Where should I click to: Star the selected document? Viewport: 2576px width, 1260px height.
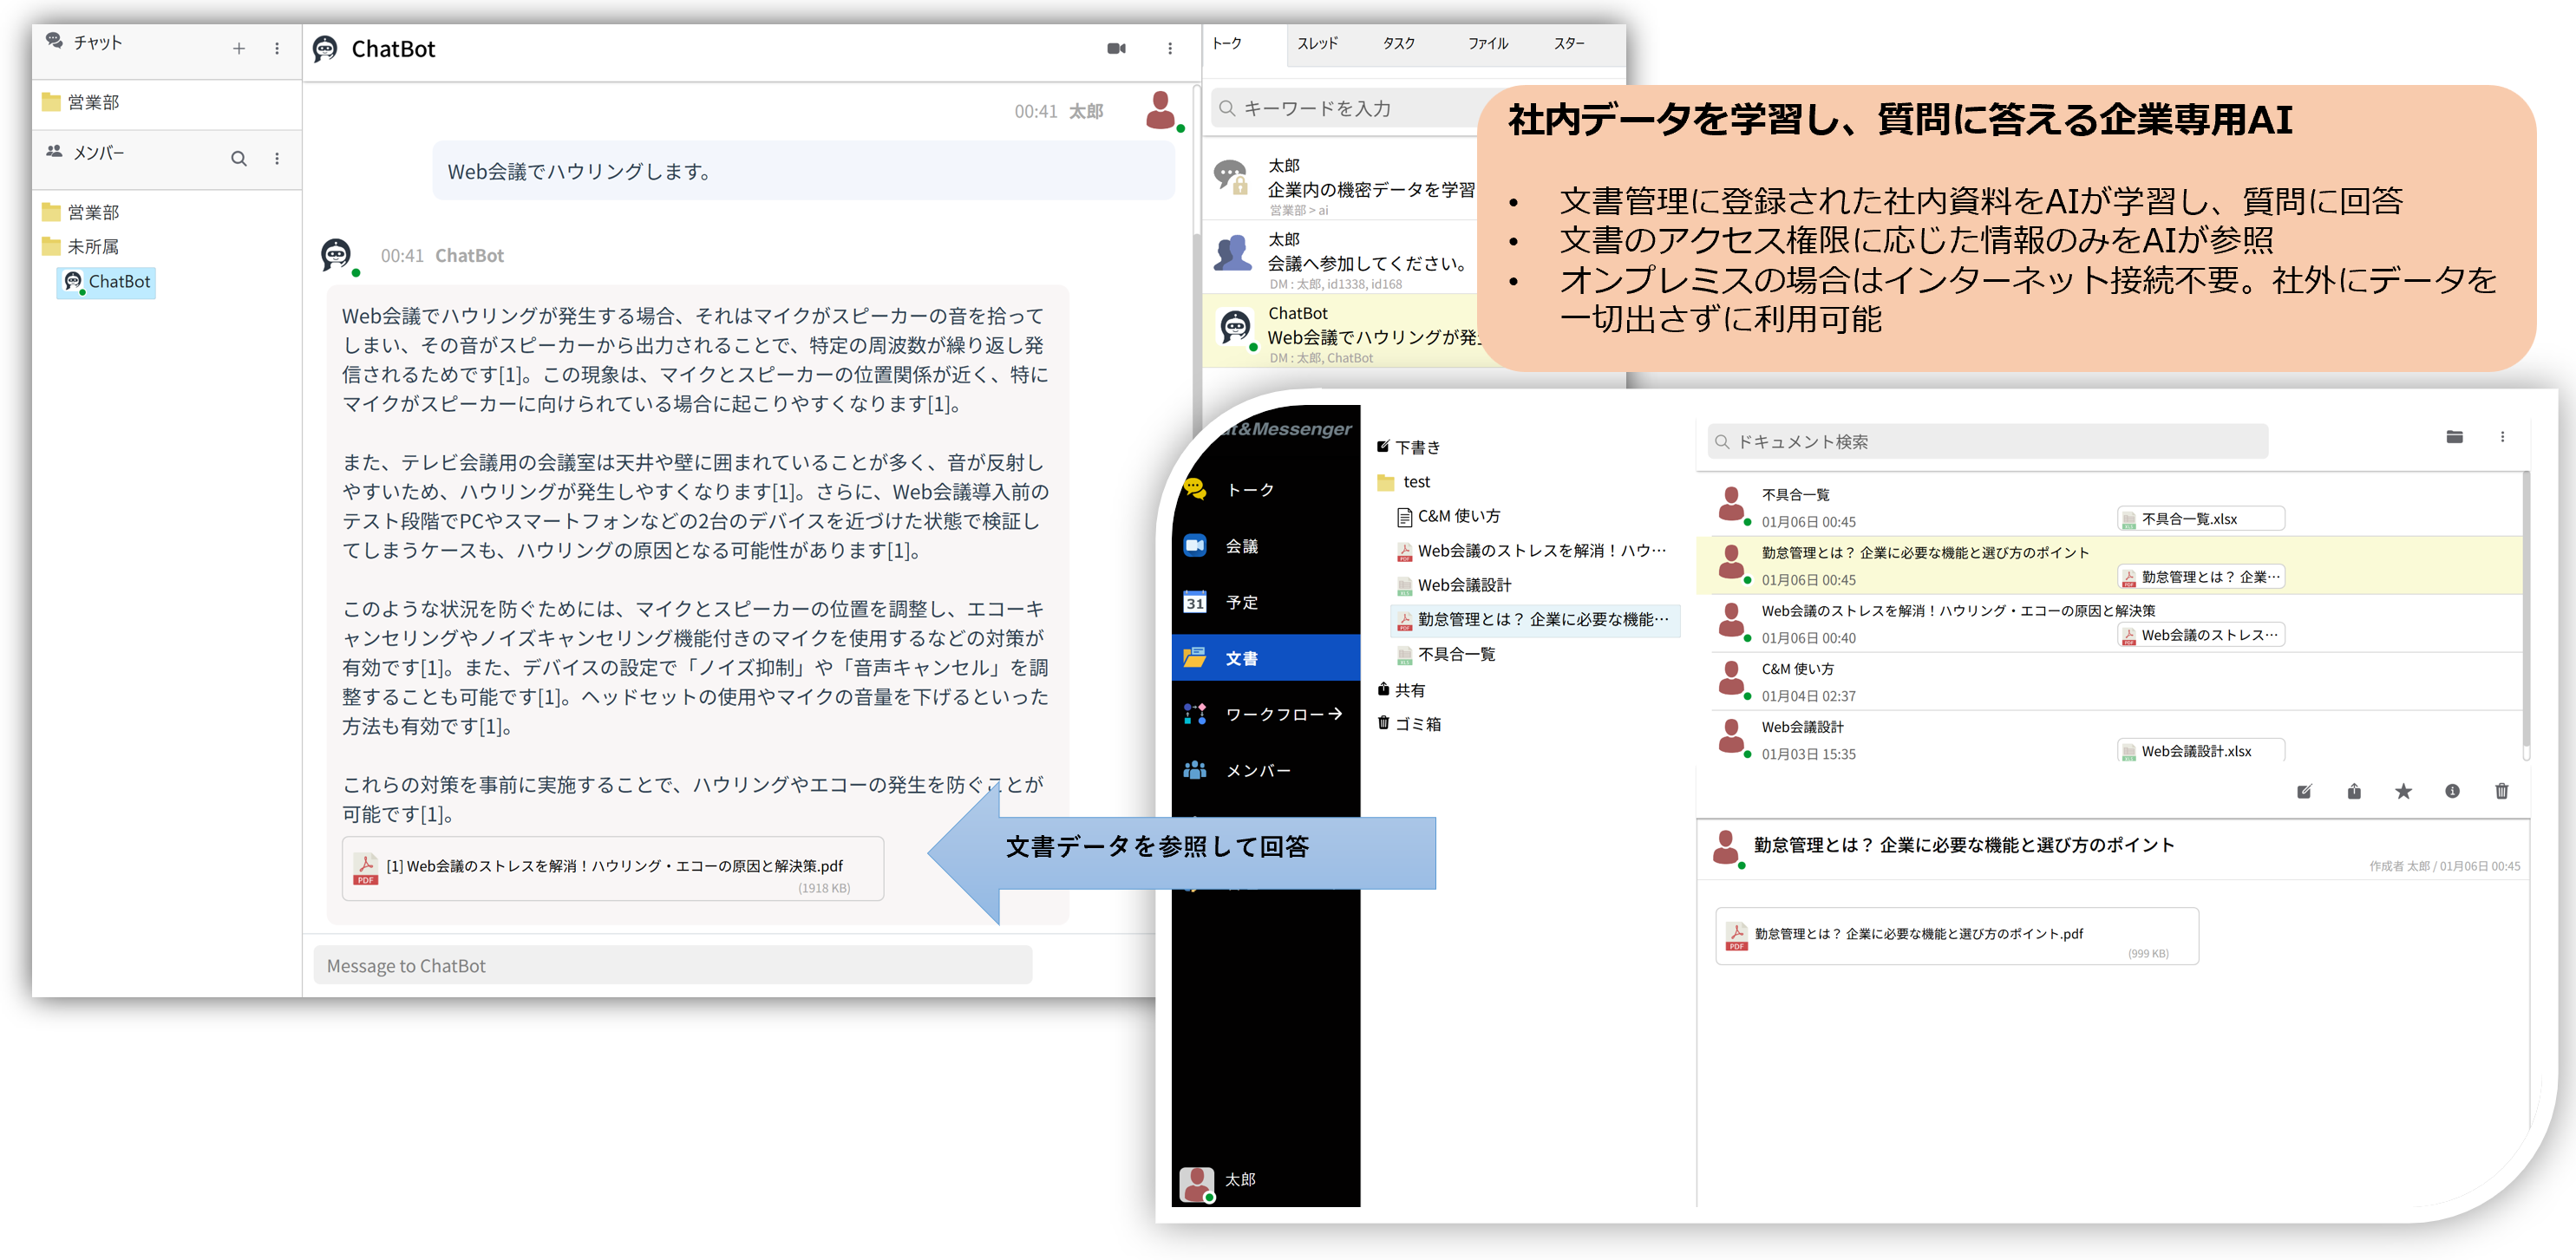pyautogui.click(x=2403, y=791)
